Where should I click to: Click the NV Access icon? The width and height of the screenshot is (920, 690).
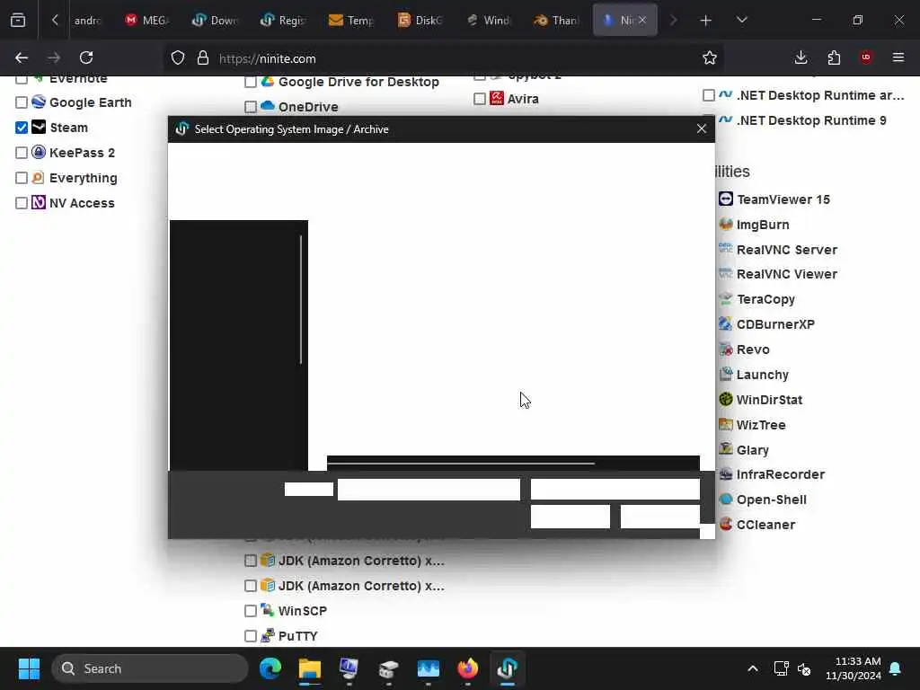(39, 202)
